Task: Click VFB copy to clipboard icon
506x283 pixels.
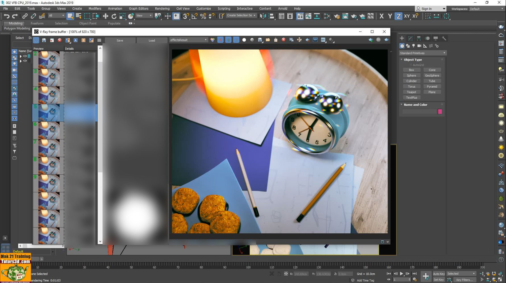Action: (276, 40)
